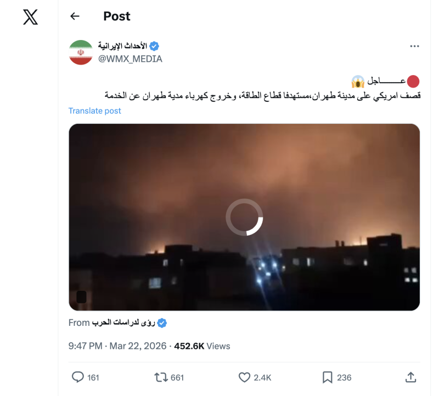Viewport: 439px width, 396px height.
Task: Click the verified badge beside source account
Action: pos(162,323)
